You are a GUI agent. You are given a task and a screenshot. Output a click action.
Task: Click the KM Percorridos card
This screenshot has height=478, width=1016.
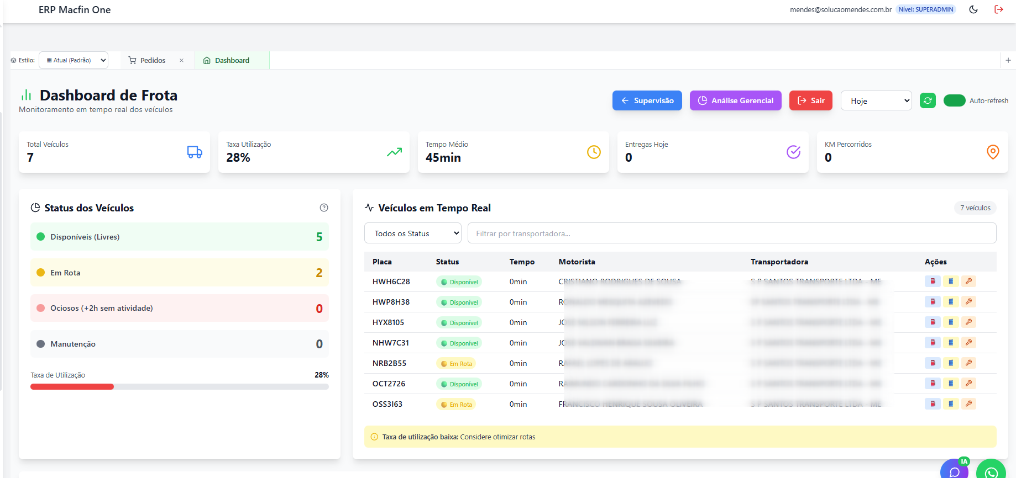point(913,152)
